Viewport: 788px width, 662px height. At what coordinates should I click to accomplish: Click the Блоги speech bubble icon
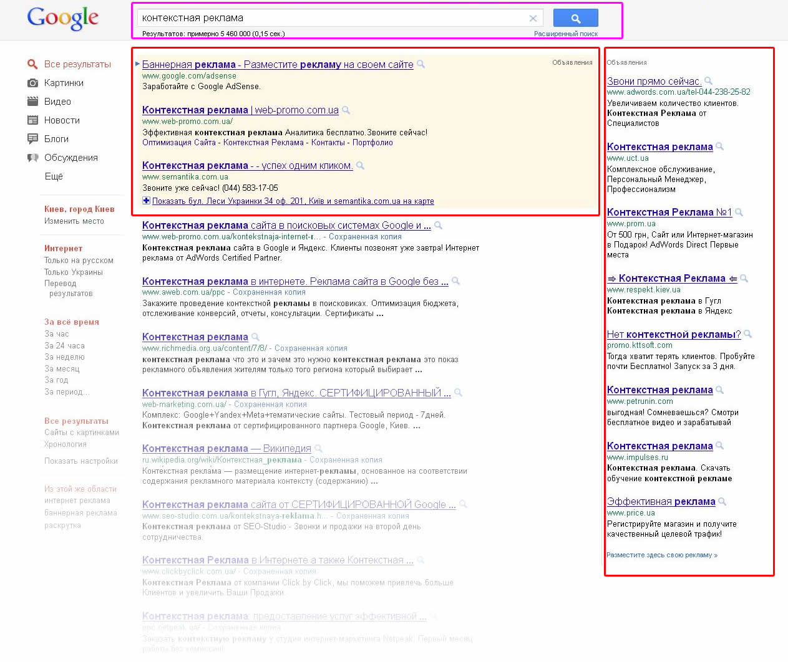pyautogui.click(x=32, y=139)
